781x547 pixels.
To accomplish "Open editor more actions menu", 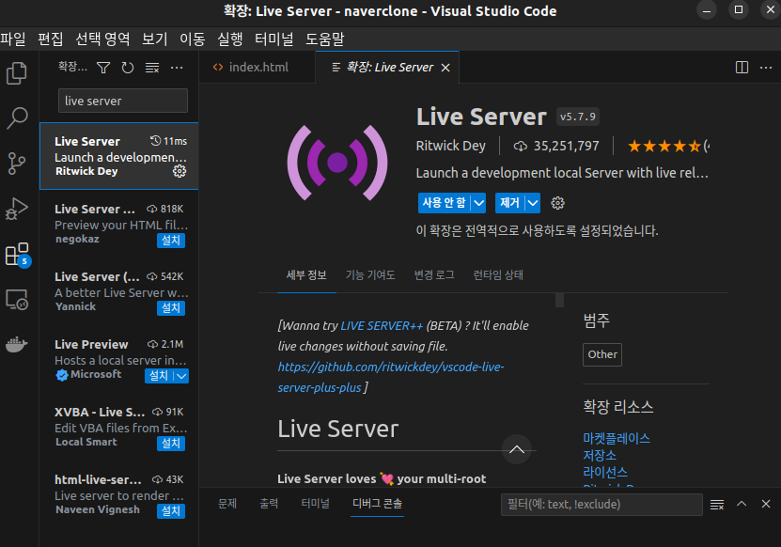I will tap(766, 68).
